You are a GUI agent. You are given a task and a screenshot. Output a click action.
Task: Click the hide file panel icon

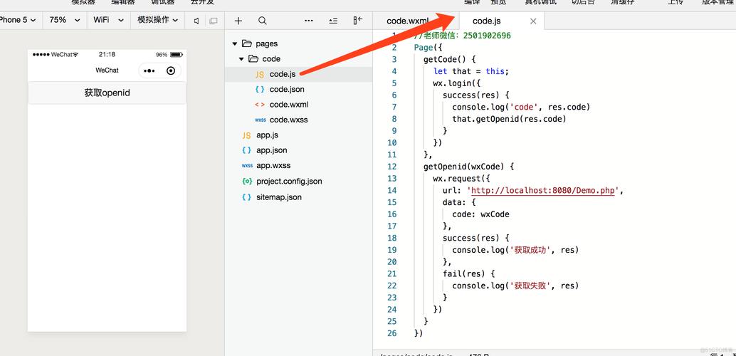[x=357, y=21]
